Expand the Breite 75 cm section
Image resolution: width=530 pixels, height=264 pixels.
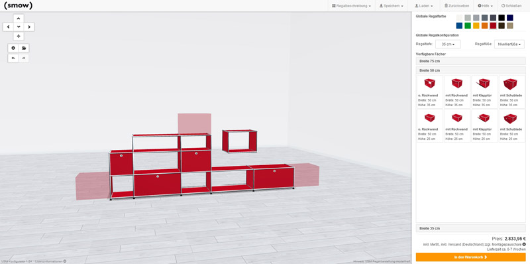[470, 61]
